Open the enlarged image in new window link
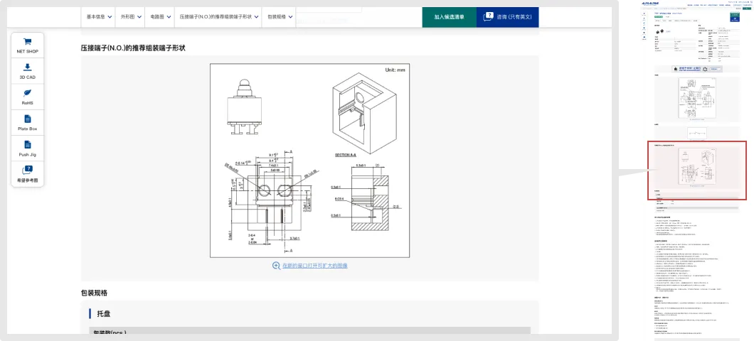This screenshot has width=754, height=341. 314,266
